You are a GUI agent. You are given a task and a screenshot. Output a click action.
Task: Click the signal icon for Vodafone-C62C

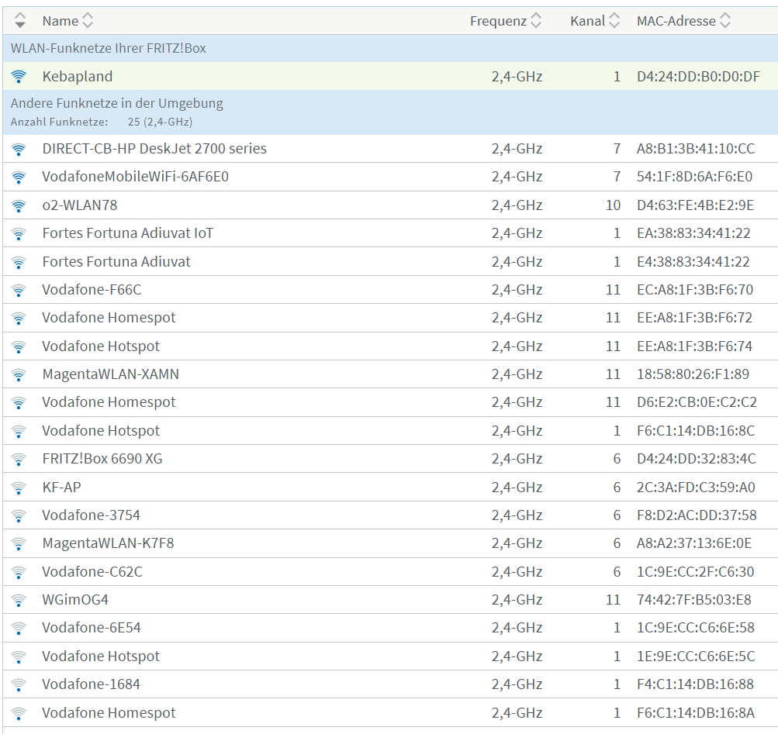point(19,572)
